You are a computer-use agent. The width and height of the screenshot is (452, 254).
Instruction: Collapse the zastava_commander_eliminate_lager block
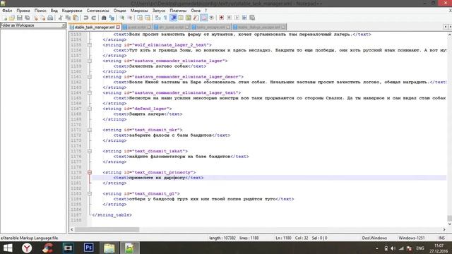[90, 61]
